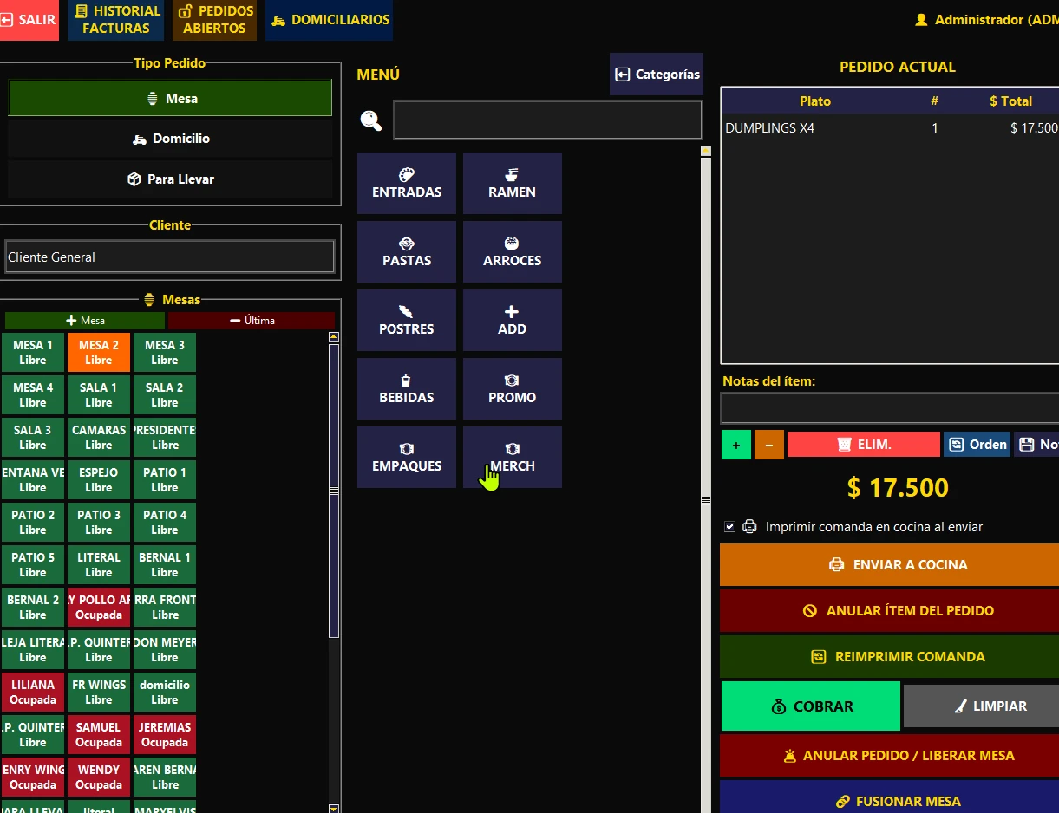Select table SALA 1
This screenshot has width=1059, height=813.
click(99, 395)
